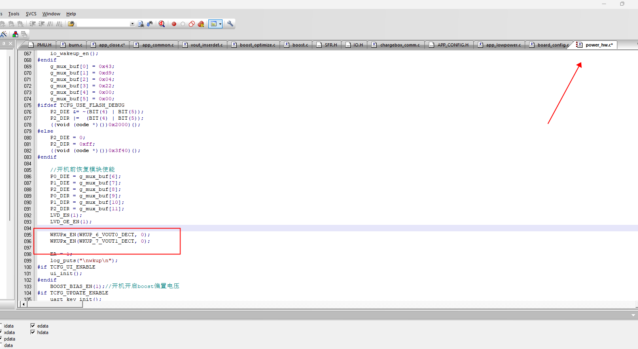Open the Tools menu

pyautogui.click(x=14, y=14)
